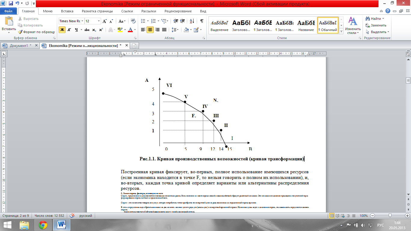
Task: Apply strikethrough formatting (abc)
Action: [x=87, y=30]
